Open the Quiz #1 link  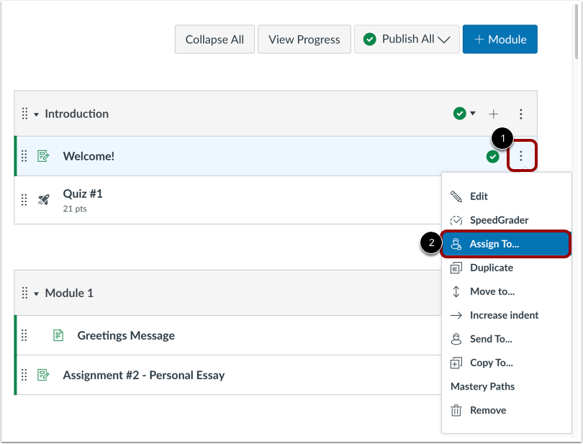point(83,194)
